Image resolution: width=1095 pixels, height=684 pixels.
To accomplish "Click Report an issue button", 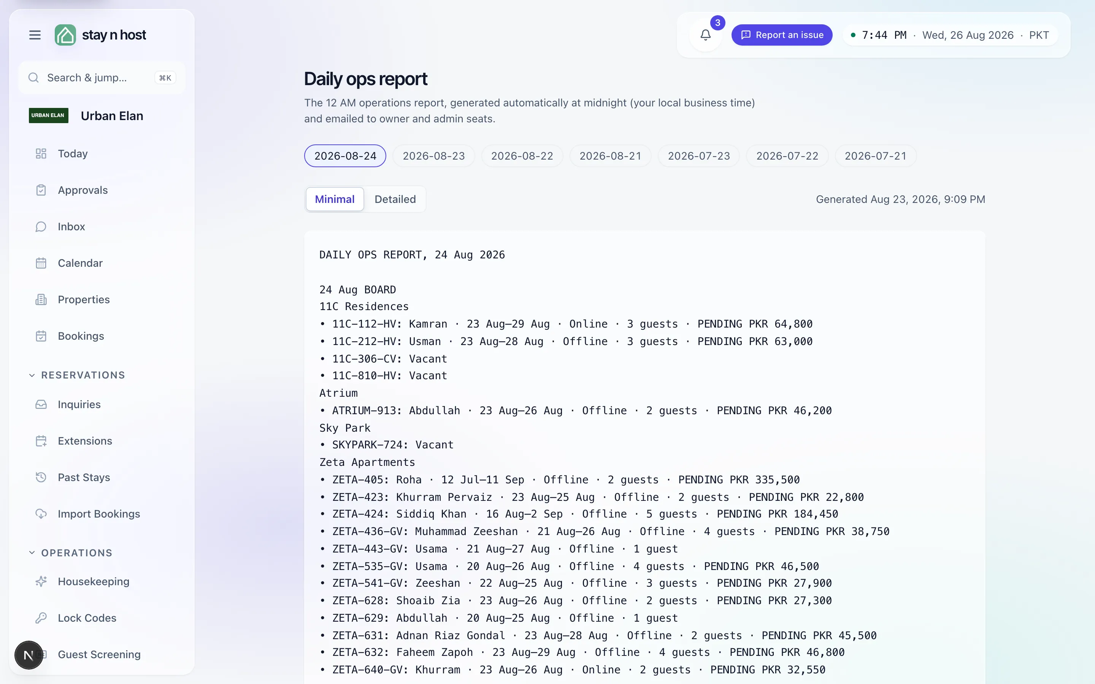I will (782, 35).
